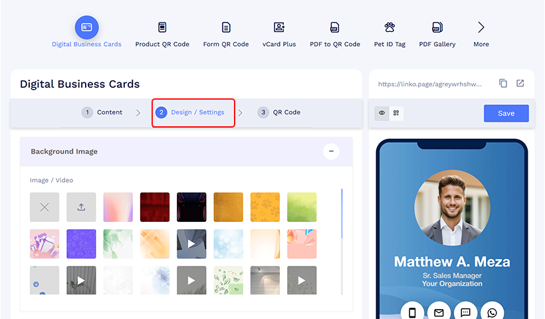Pick the purple pattern background

coord(81,244)
